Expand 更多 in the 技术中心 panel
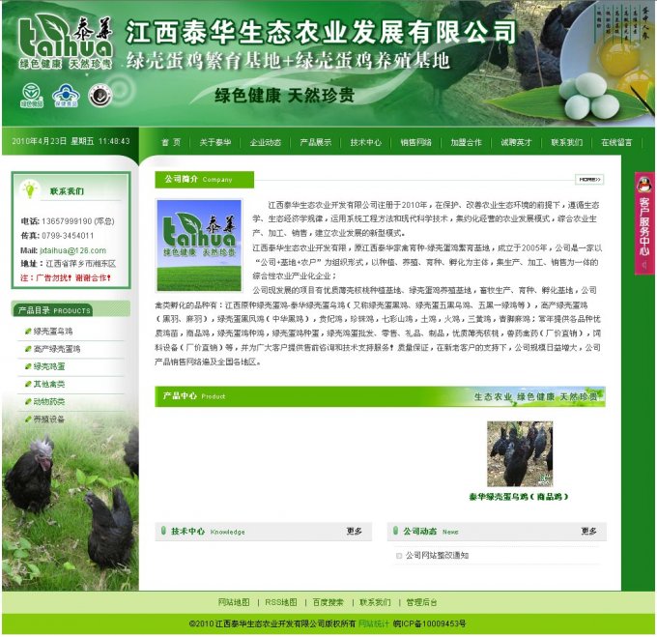This screenshot has height=637, width=657. (355, 532)
